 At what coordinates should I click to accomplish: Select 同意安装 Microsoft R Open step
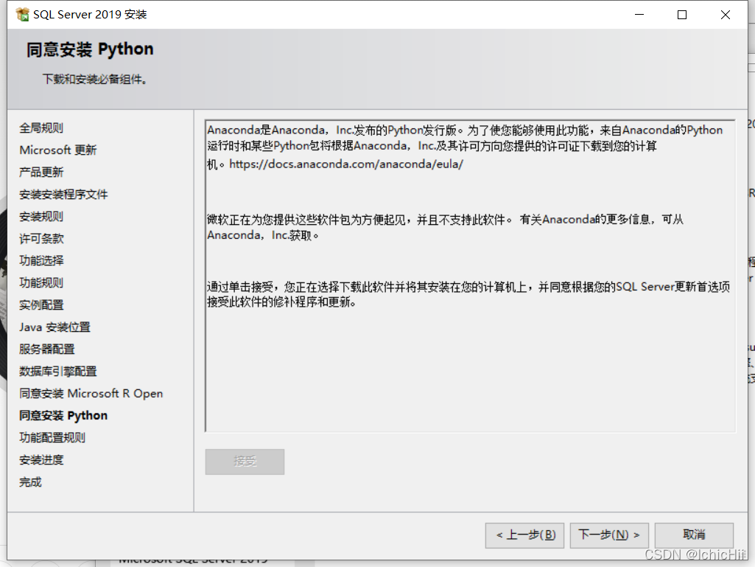point(91,394)
